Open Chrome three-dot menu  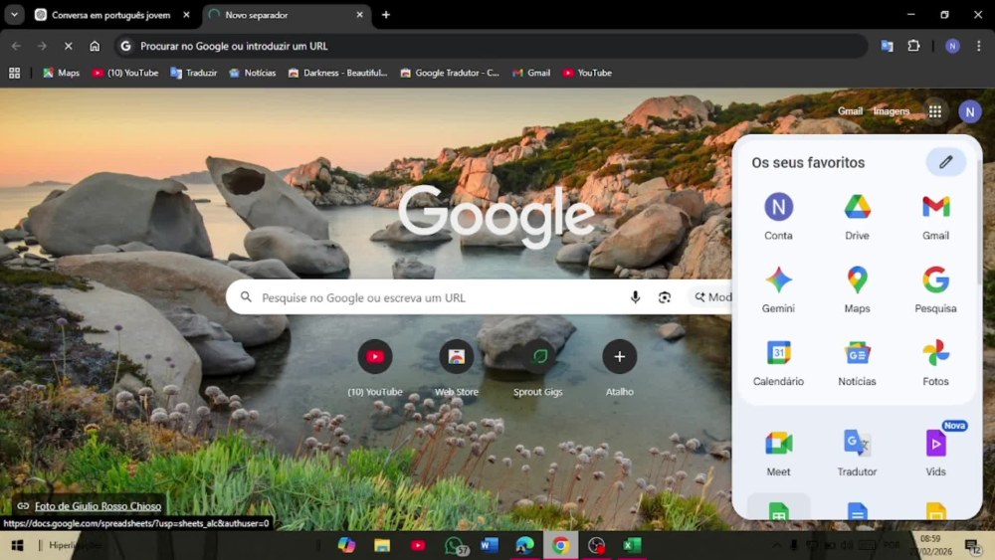coord(978,46)
